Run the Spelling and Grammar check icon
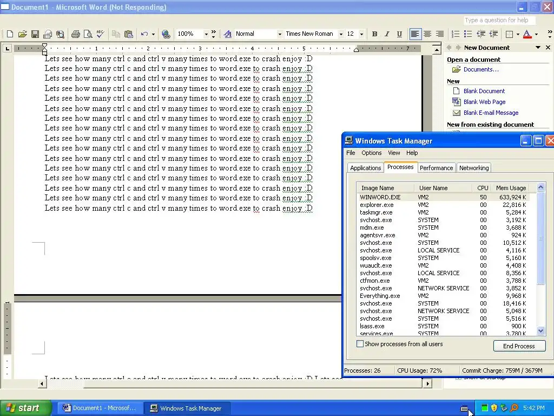This screenshot has height=416, width=554. point(100,34)
